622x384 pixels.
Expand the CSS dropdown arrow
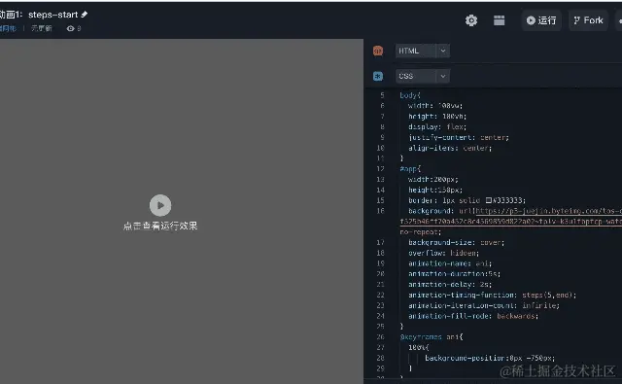[443, 76]
